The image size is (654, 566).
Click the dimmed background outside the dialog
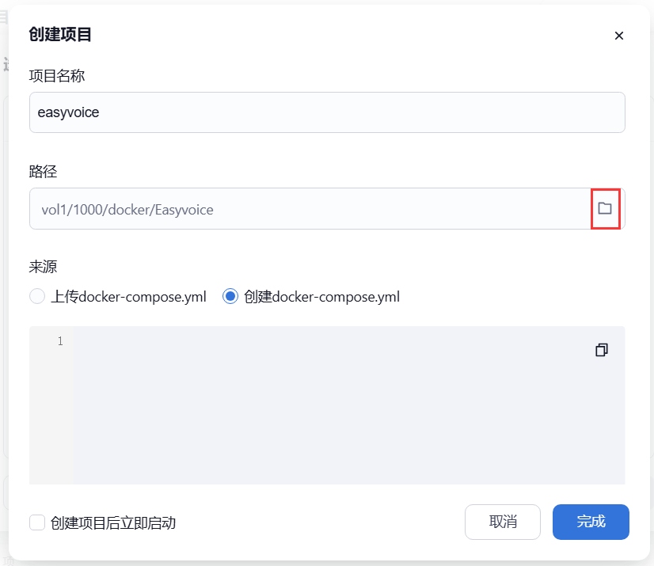pyautogui.click(x=10, y=317)
